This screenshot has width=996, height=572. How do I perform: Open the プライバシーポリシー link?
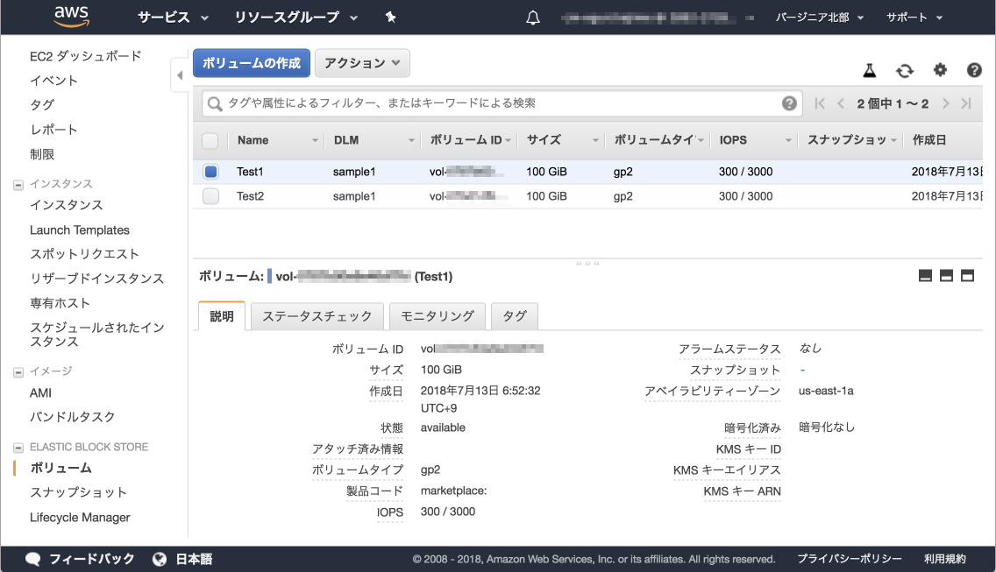[850, 558]
